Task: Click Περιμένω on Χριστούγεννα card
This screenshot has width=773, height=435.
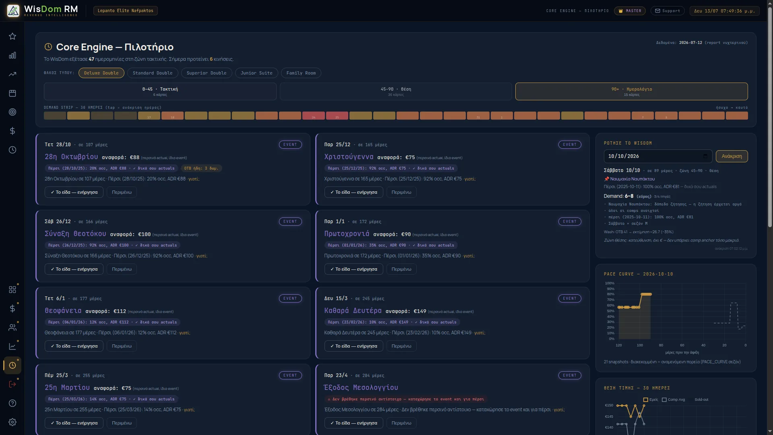Action: pyautogui.click(x=401, y=192)
